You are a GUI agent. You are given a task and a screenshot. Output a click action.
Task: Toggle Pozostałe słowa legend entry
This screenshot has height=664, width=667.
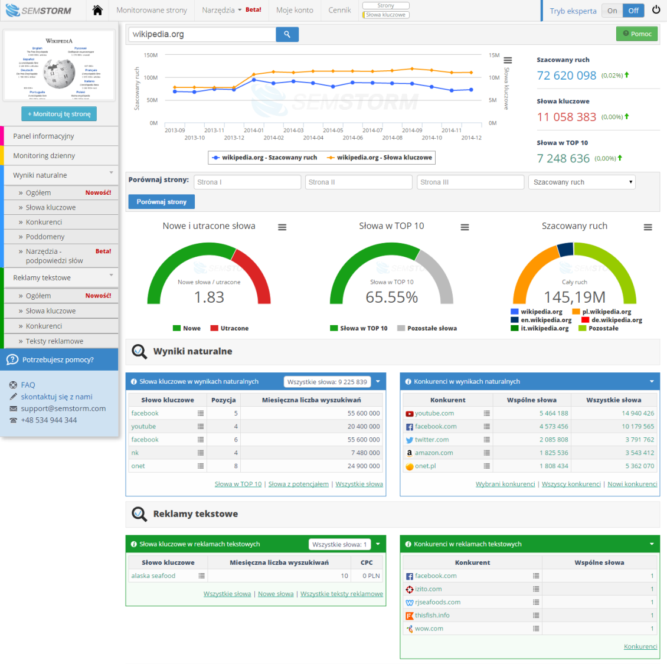click(427, 328)
